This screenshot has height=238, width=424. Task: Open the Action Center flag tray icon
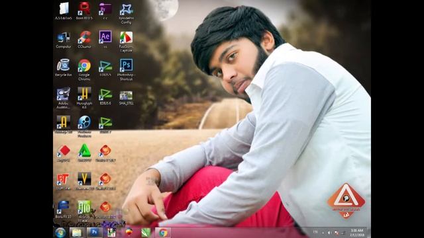(x=337, y=232)
